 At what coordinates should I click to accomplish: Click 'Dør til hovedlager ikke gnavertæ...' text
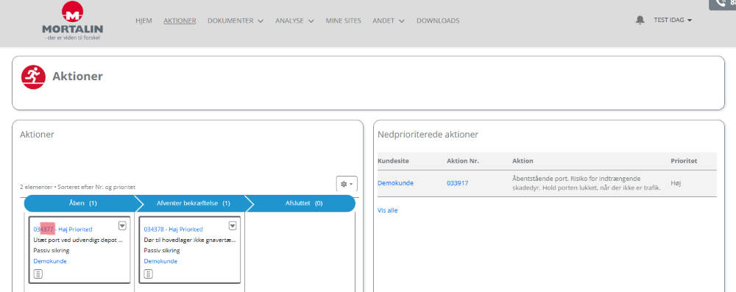pos(190,240)
